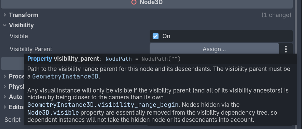This screenshot has height=129, width=302.
Task: Select the Visibility Parent property label
Action: [31, 49]
